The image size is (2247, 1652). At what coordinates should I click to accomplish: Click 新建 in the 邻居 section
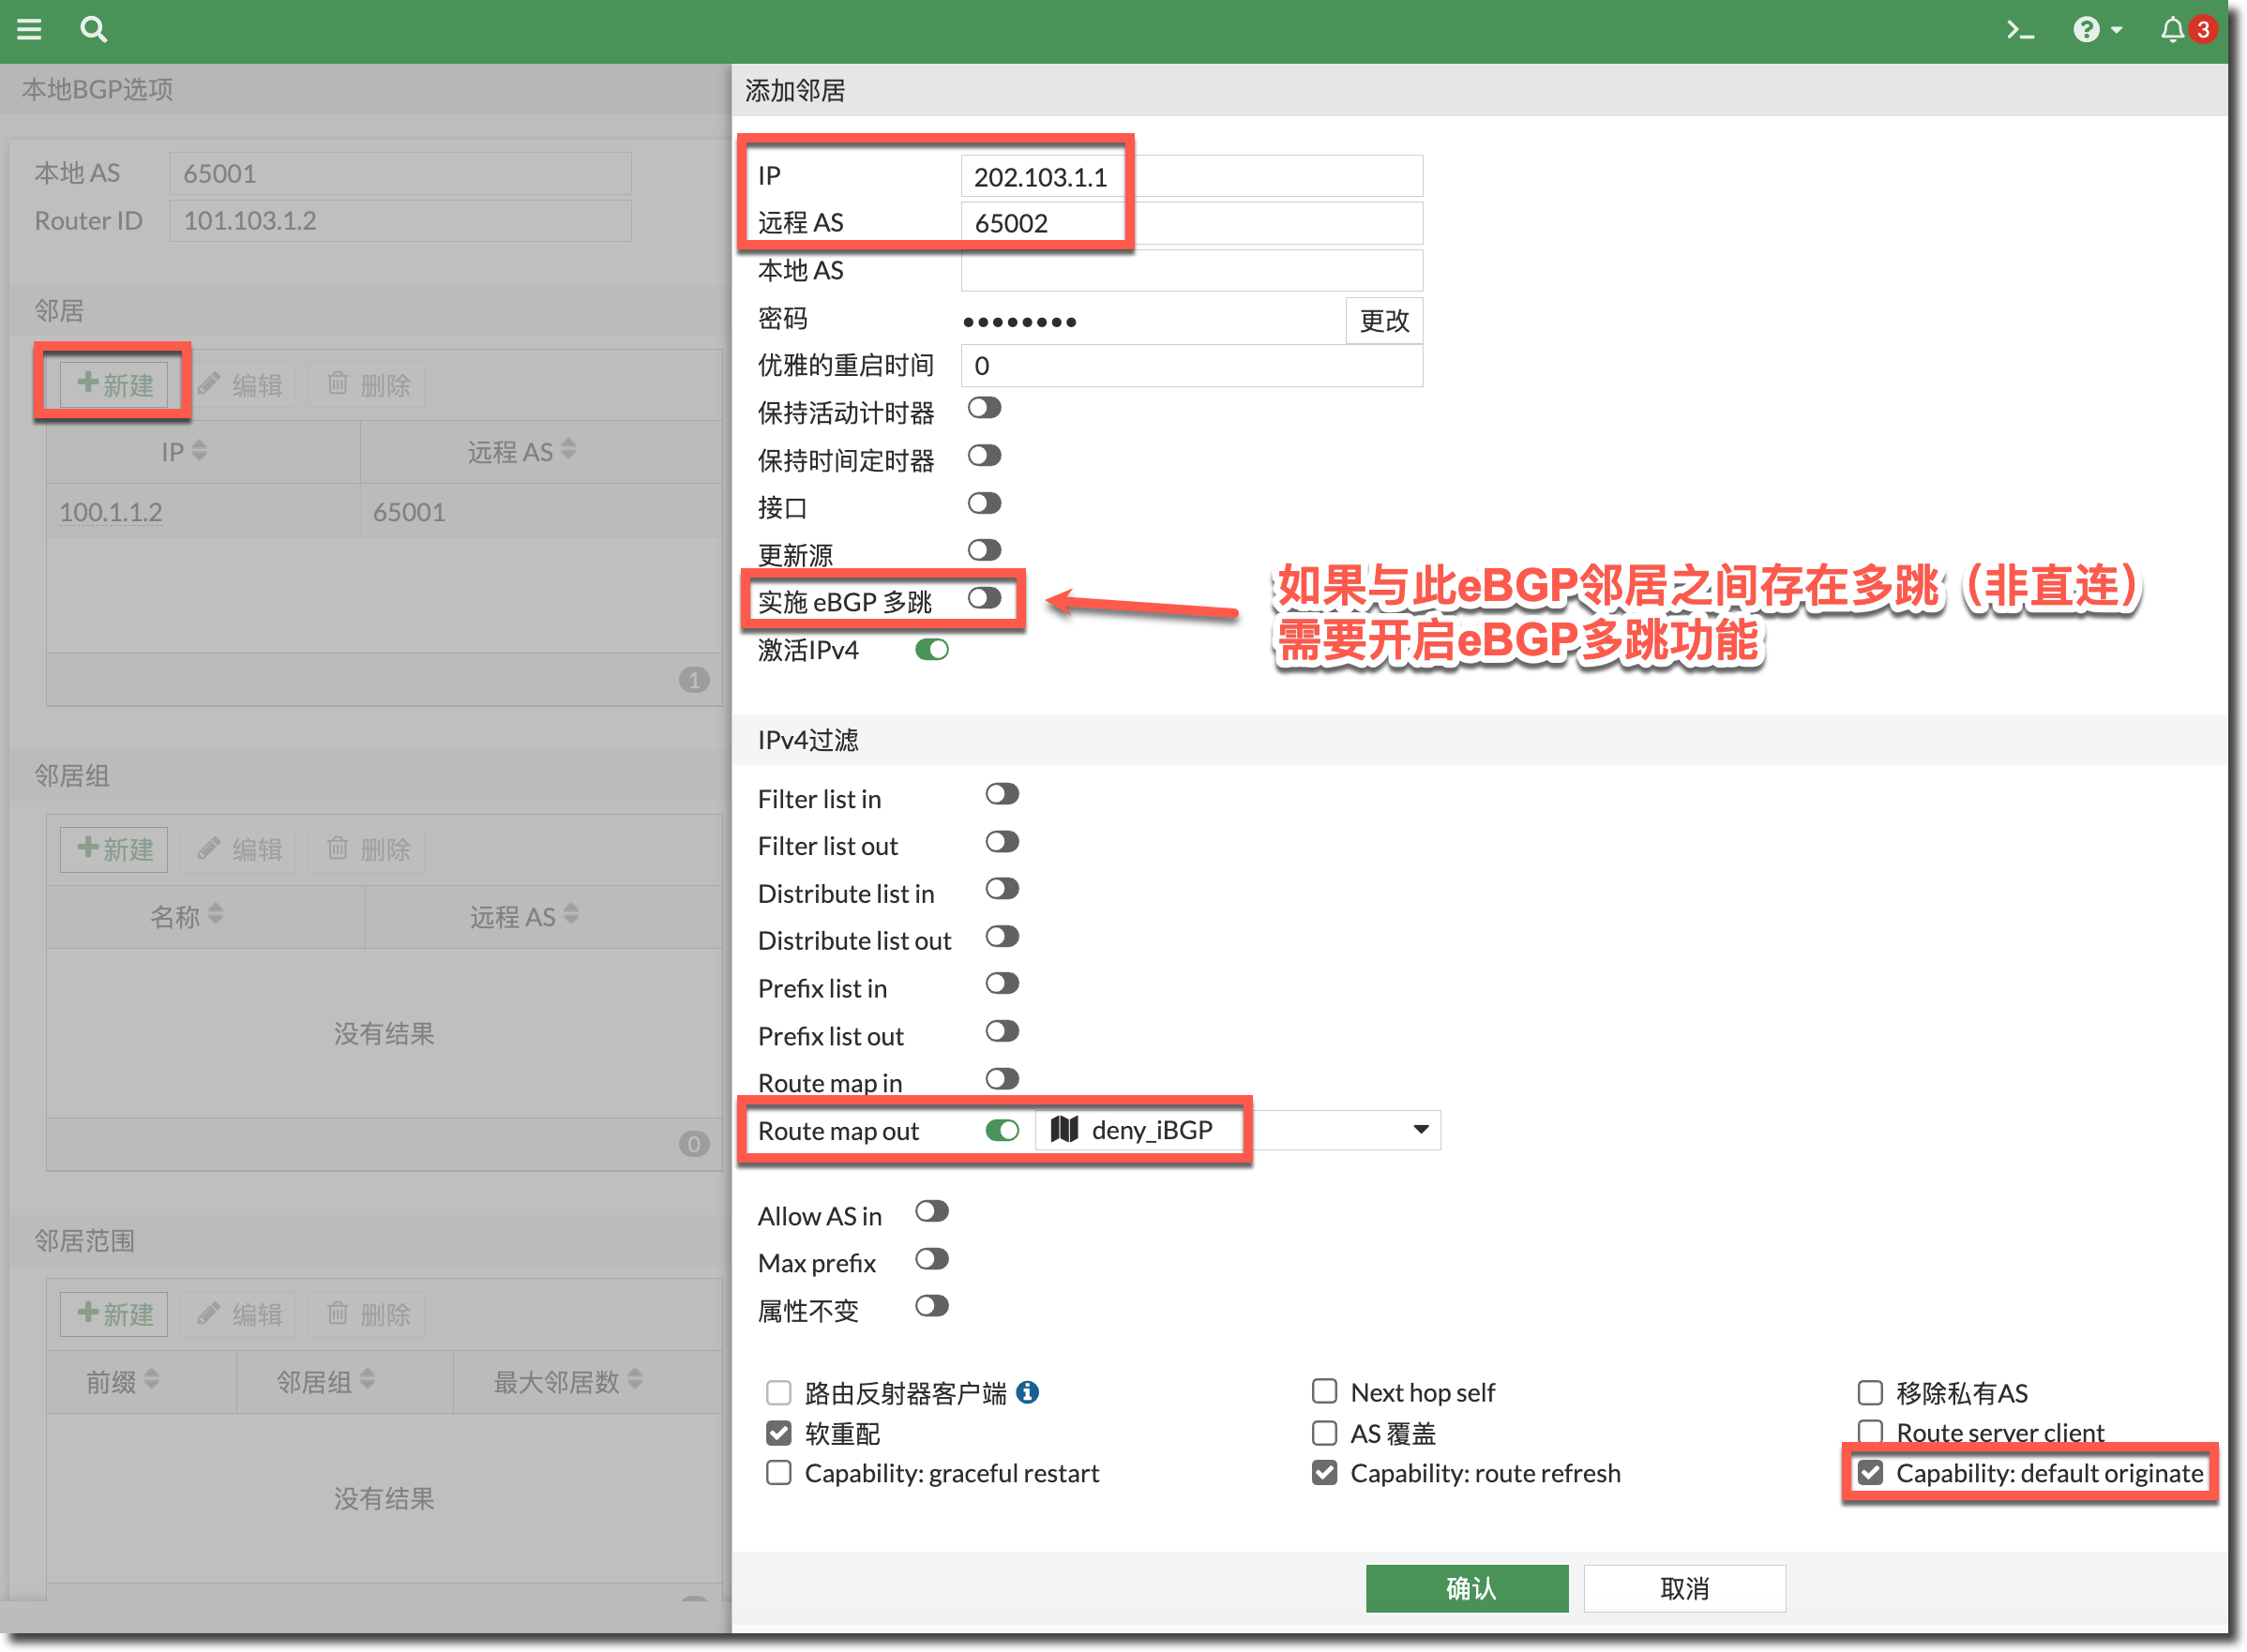pos(114,384)
